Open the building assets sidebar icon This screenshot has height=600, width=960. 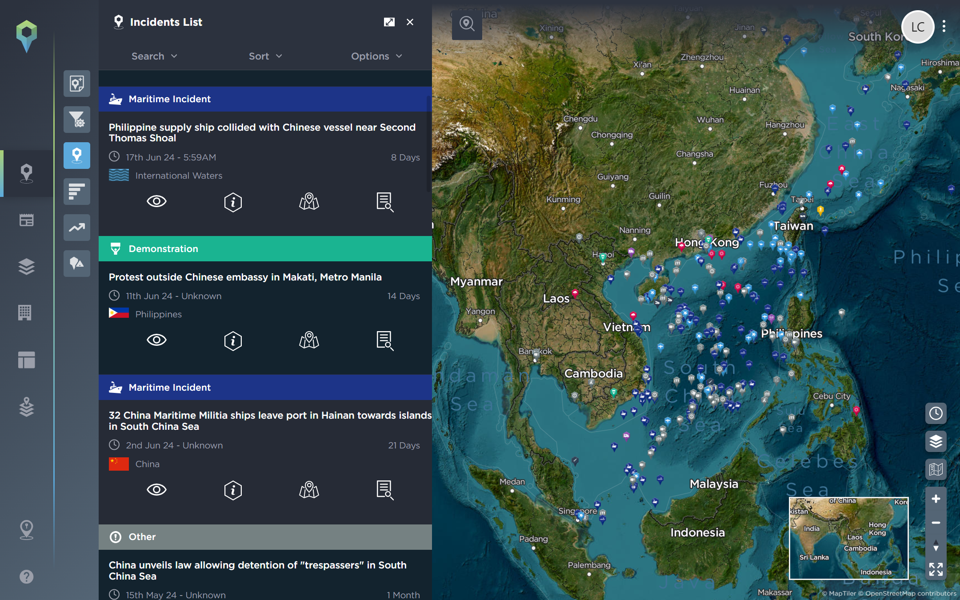[x=25, y=312]
